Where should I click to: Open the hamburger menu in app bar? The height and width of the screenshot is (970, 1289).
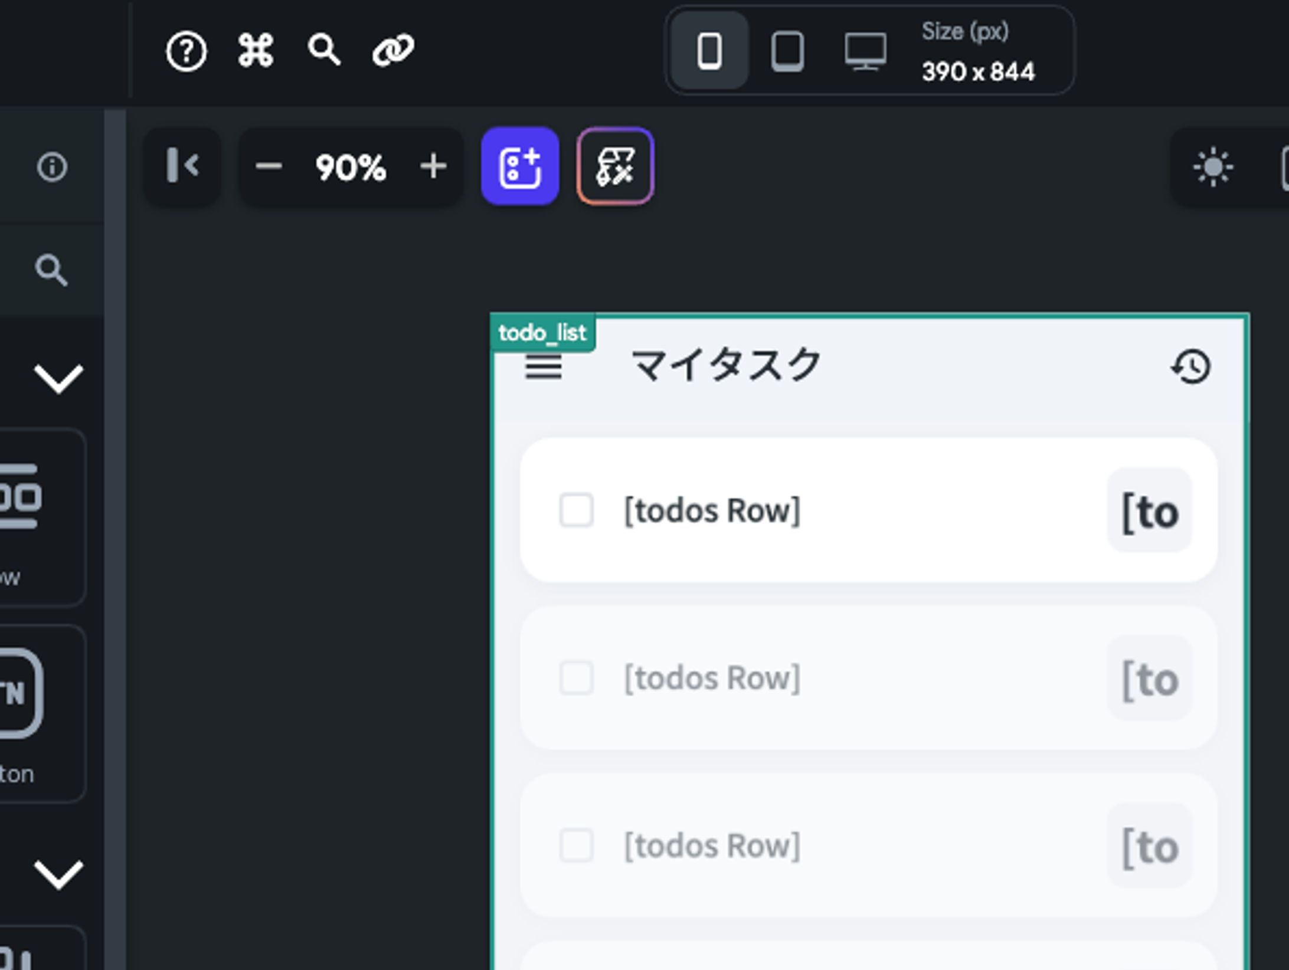[x=543, y=367]
